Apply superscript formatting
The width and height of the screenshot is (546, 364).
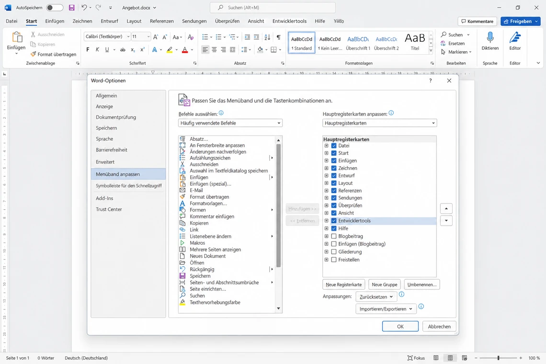pos(142,50)
